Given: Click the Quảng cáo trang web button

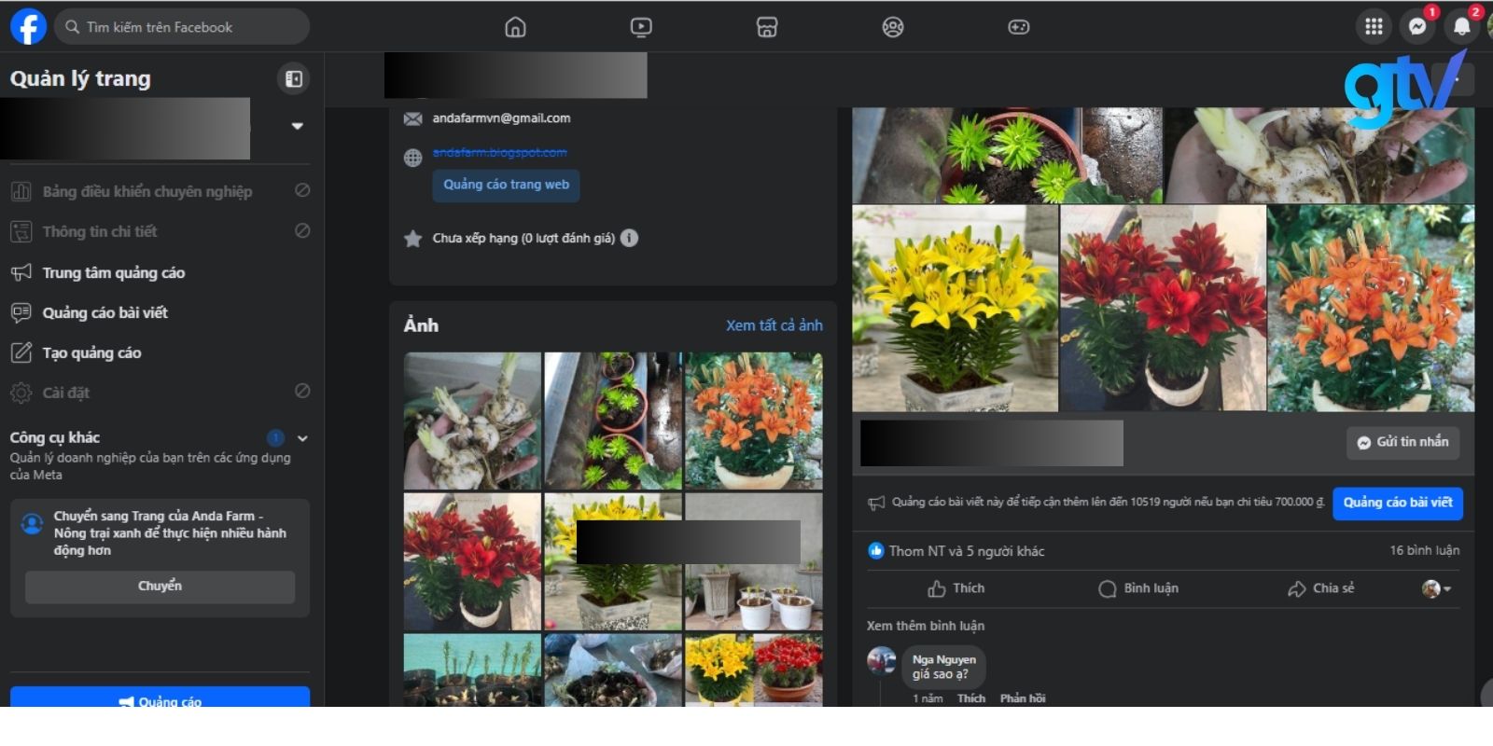Looking at the screenshot, I should pos(506,185).
